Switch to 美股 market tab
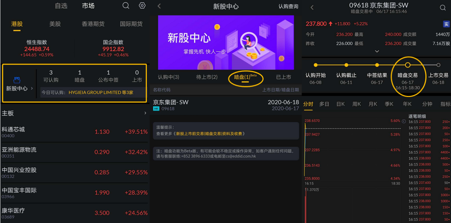The width and height of the screenshot is (451, 223). (x=55, y=24)
